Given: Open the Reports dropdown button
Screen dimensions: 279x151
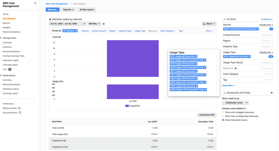Looking at the screenshot, I should point(68,10).
